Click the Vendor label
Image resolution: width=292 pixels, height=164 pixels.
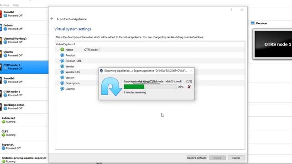pyautogui.click(x=70, y=67)
